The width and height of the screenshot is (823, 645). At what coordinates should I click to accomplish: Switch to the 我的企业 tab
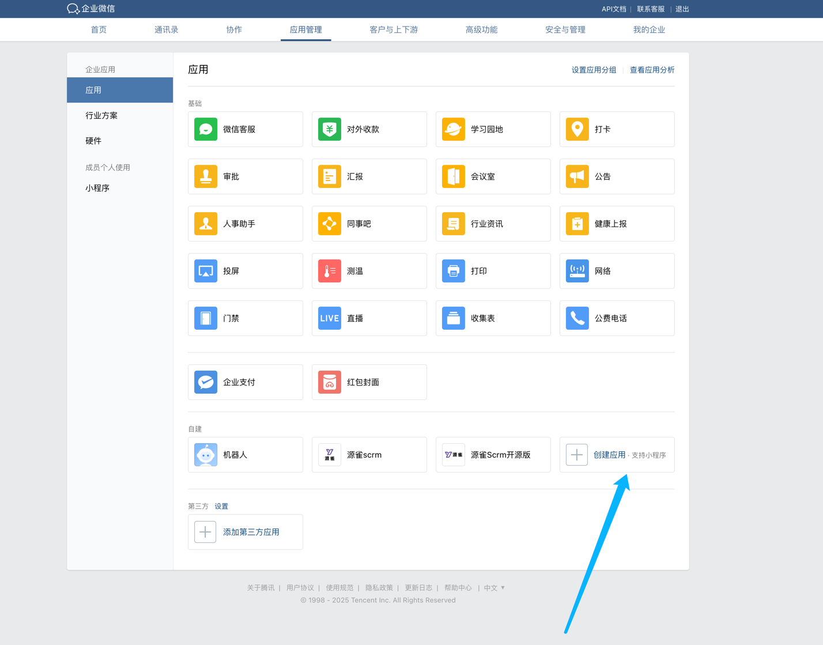pos(649,30)
